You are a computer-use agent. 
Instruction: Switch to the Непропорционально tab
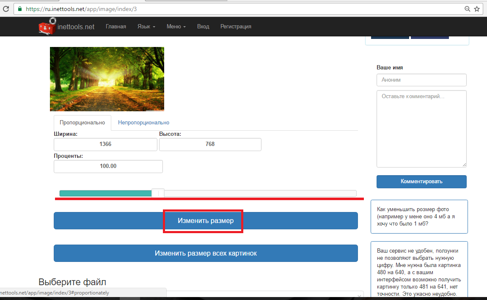pyautogui.click(x=143, y=123)
